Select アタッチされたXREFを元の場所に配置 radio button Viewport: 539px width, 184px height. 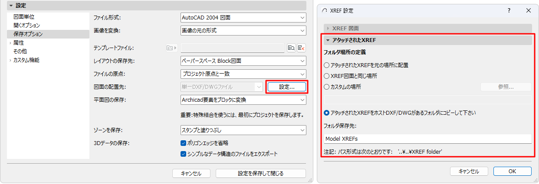(327, 65)
